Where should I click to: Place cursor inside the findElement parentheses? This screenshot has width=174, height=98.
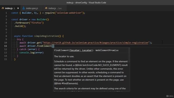coord(53,46)
